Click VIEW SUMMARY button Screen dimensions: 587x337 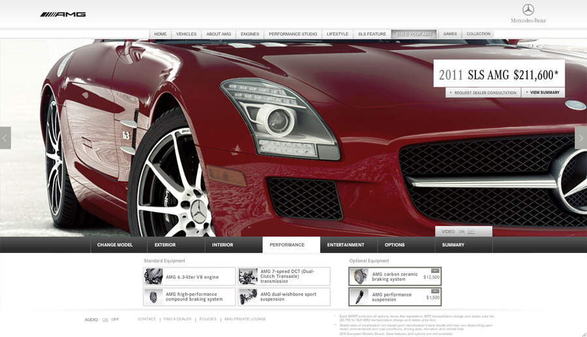click(543, 93)
